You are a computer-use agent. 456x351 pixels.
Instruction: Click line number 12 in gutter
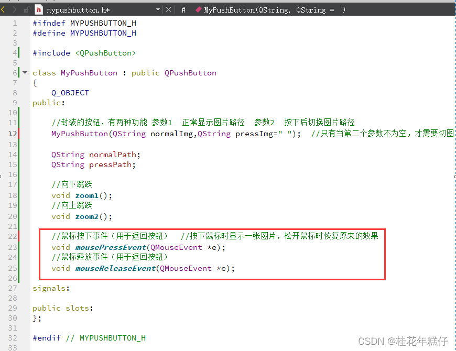(x=13, y=134)
